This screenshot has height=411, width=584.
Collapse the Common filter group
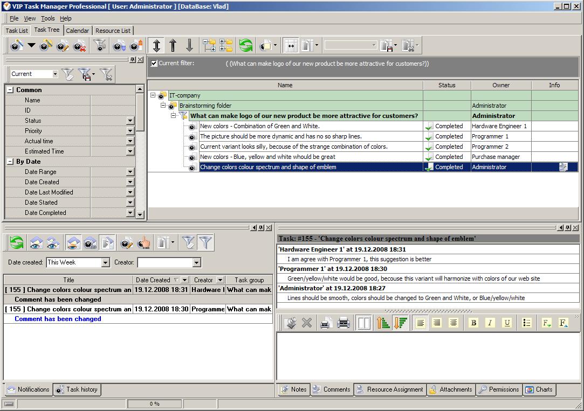pos(10,90)
